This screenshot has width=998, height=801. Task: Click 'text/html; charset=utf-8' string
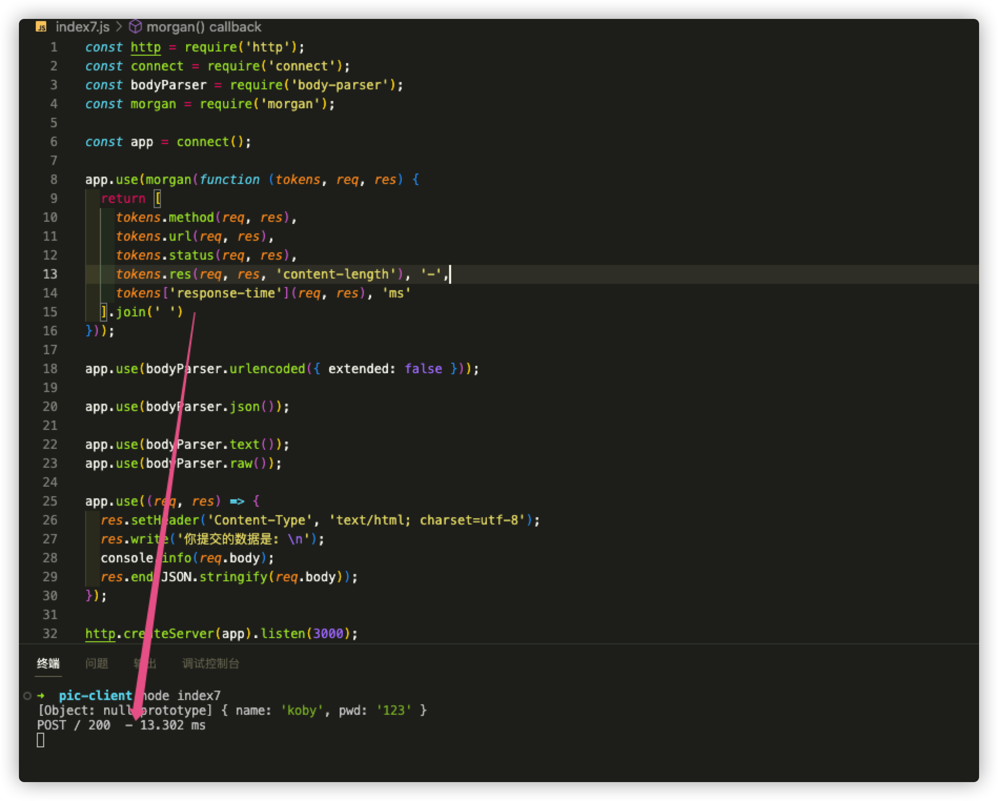pos(427,520)
